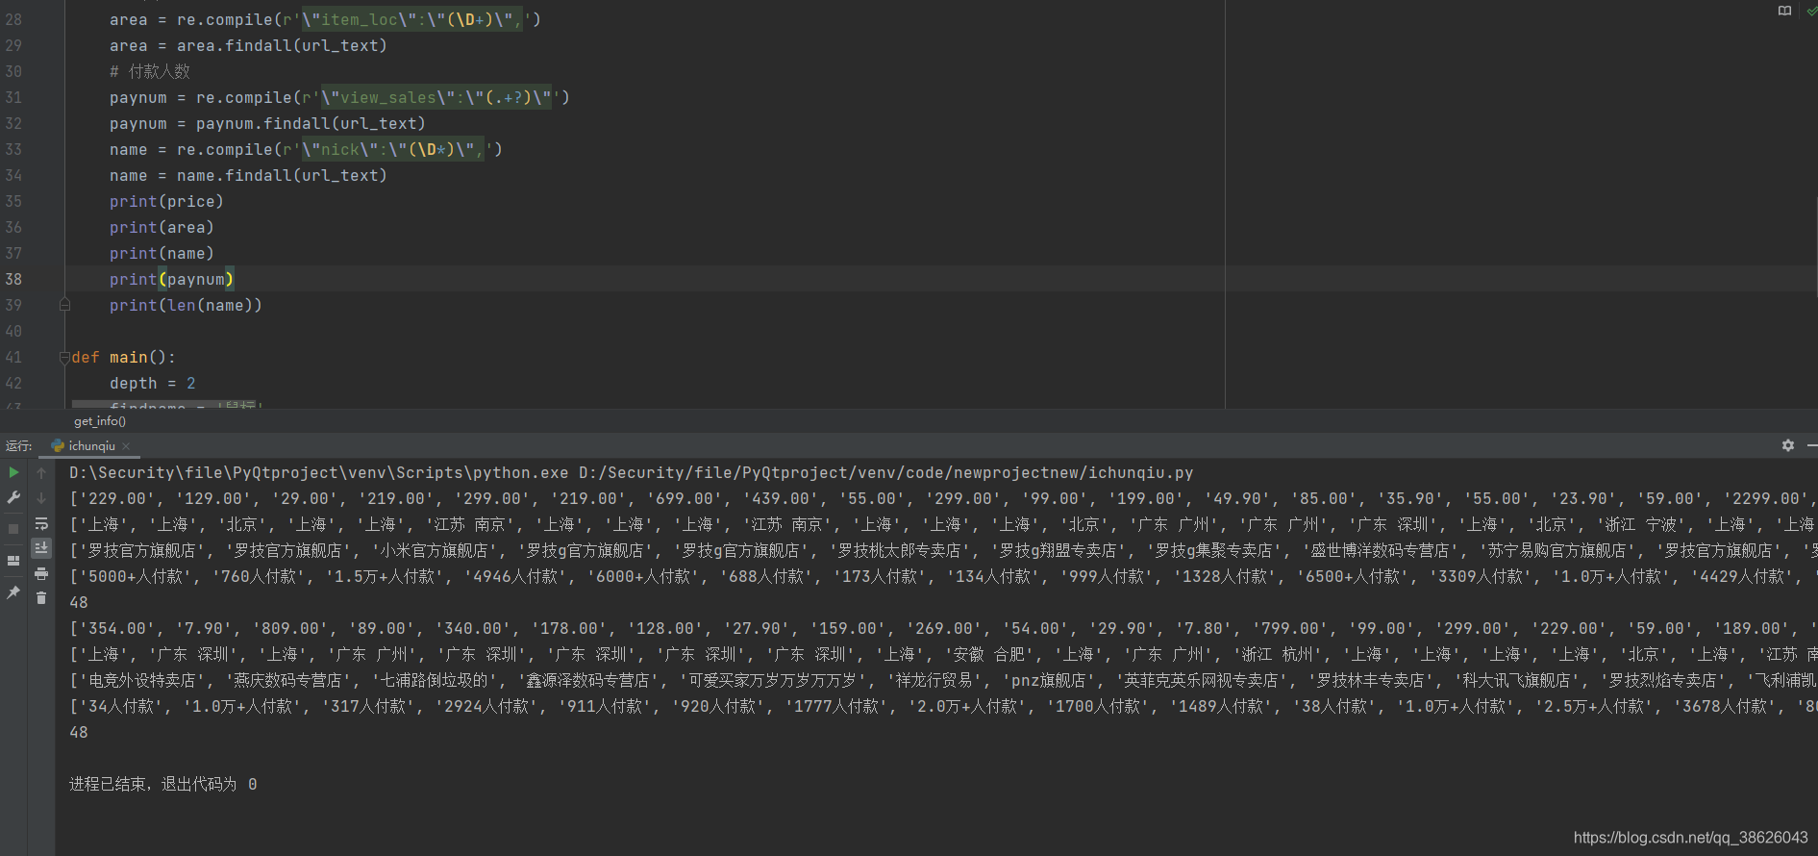Click the python.exe command path line
Screen dimensions: 1818x856
coord(631,472)
